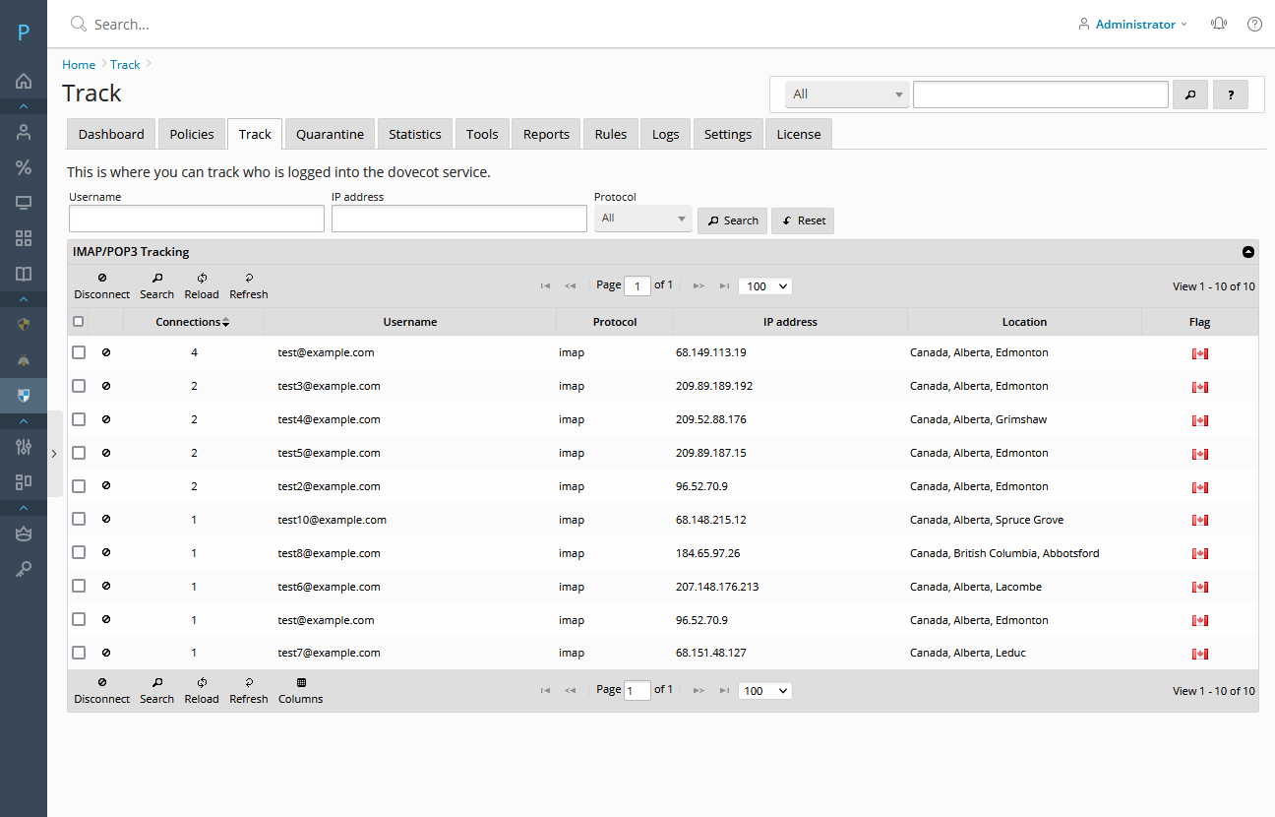This screenshot has width=1275, height=817.
Task: Focus the Username filter field
Action: point(197,219)
